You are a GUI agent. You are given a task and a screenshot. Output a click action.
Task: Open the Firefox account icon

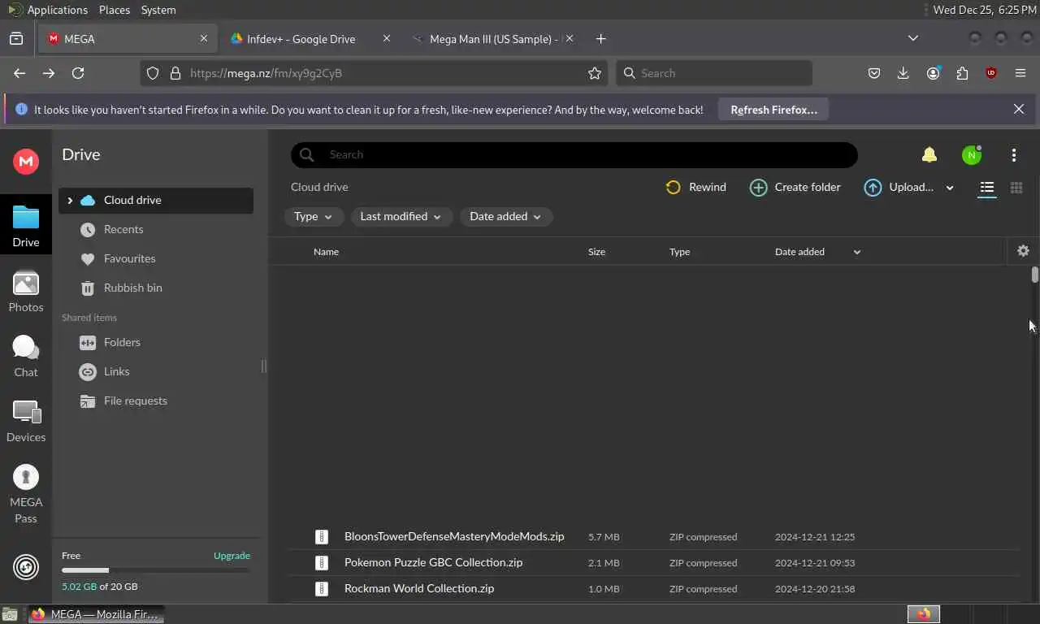[x=933, y=73]
